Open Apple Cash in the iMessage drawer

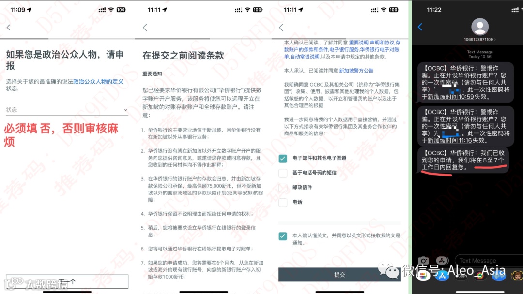461,276
